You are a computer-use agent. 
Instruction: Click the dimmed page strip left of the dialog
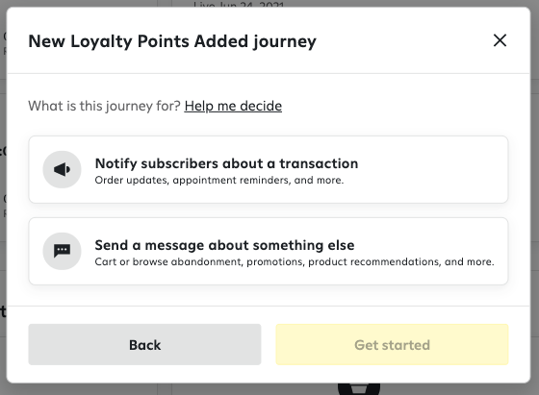pyautogui.click(x=3, y=198)
